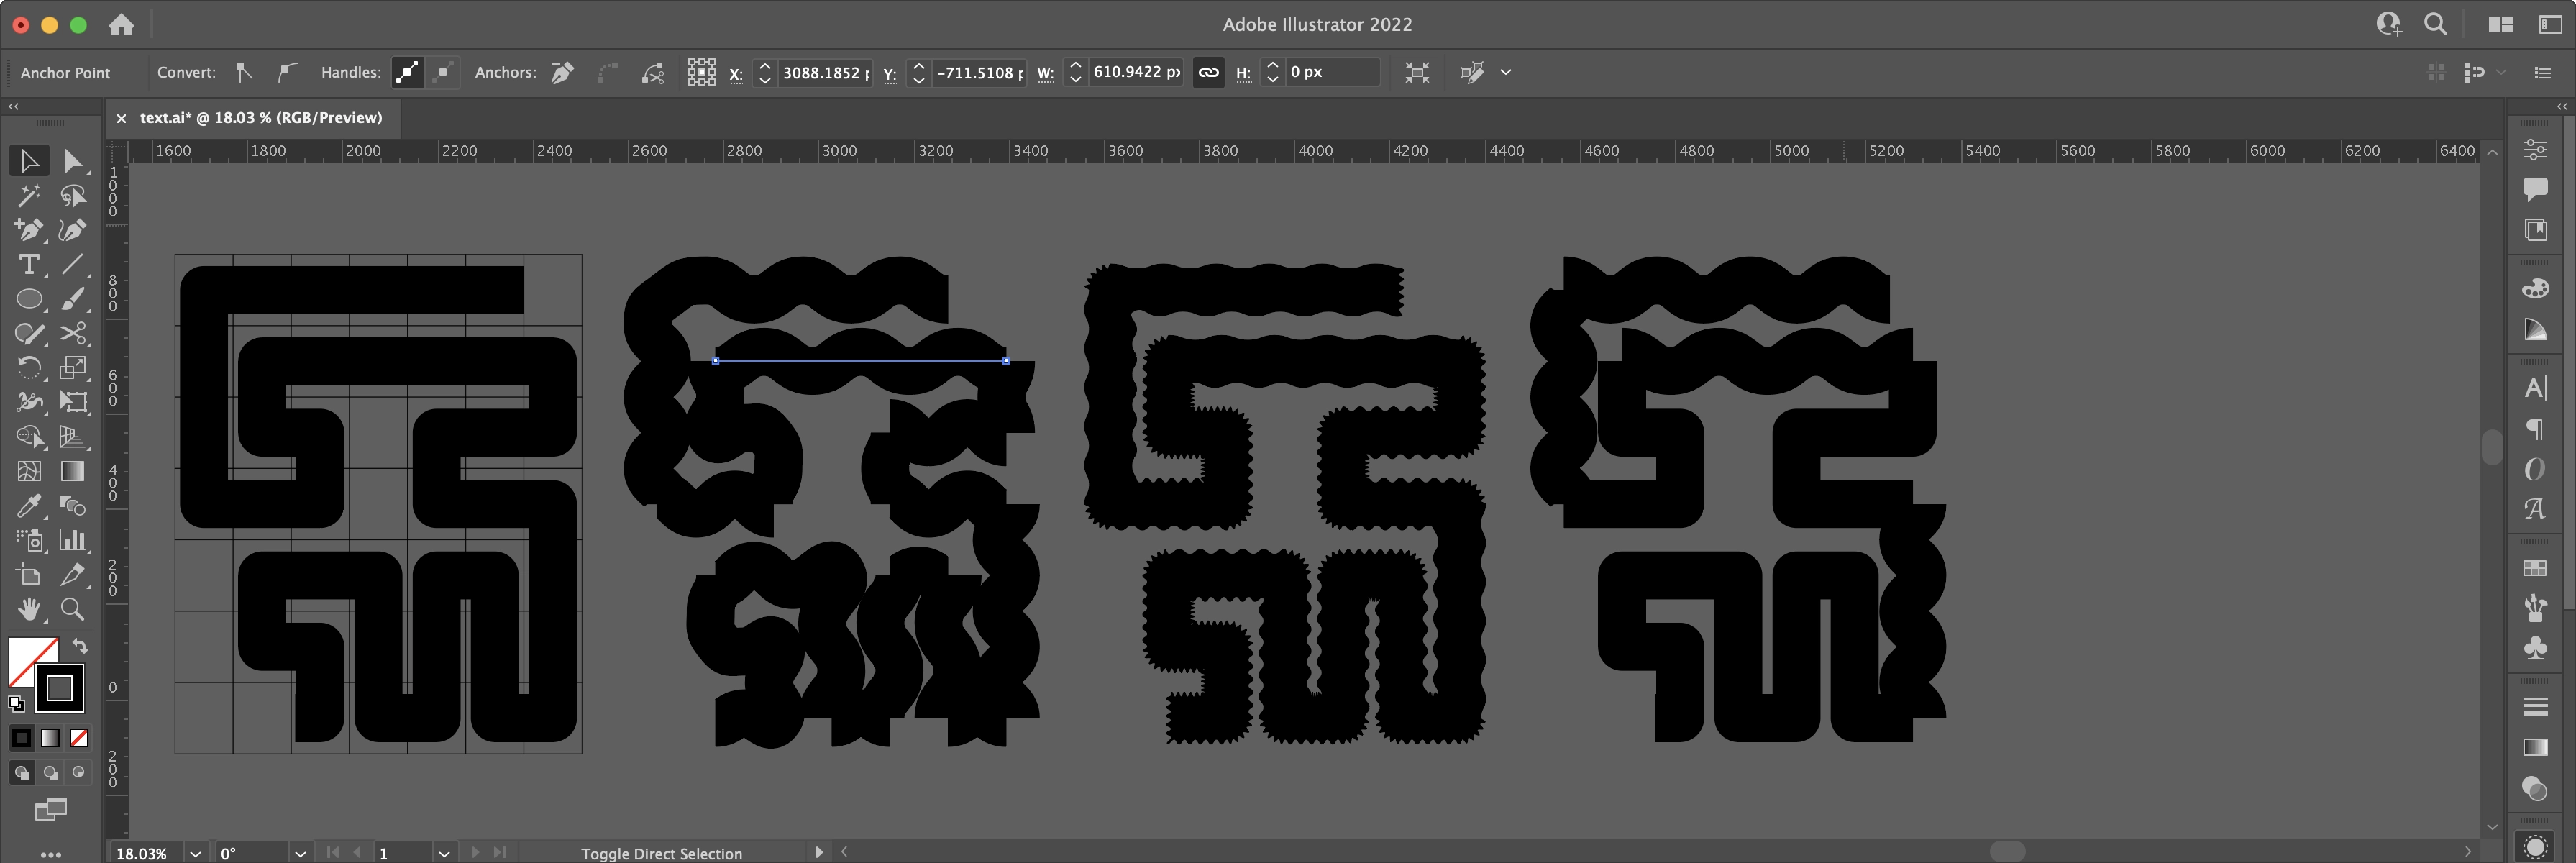This screenshot has height=863, width=2576.
Task: Switch to Draw Normal mode
Action: [x=21, y=772]
